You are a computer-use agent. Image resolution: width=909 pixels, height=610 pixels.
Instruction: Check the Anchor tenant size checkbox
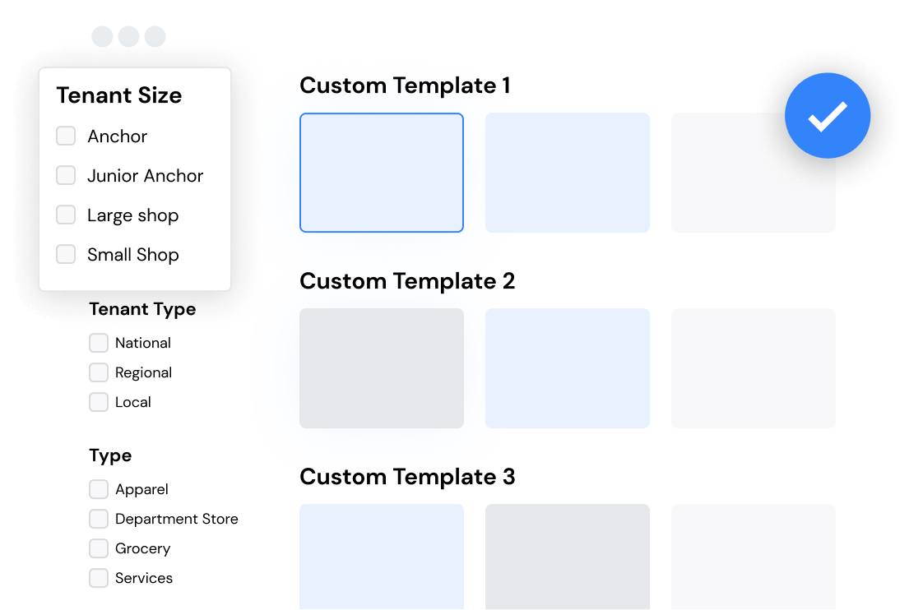click(66, 136)
